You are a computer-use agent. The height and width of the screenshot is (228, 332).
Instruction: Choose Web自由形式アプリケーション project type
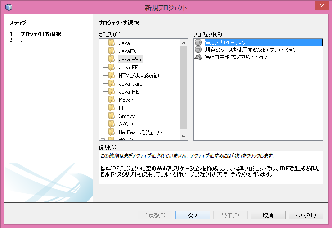click(x=236, y=57)
